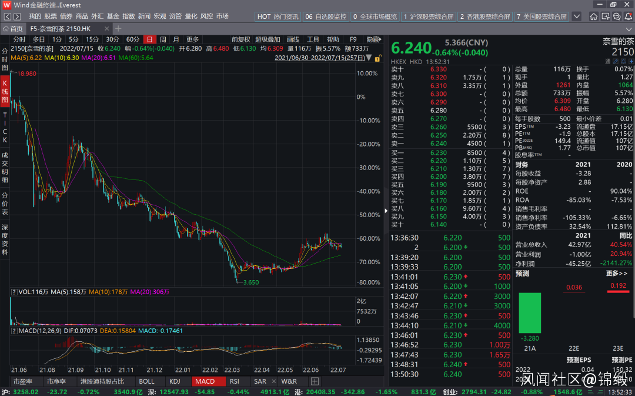Expand the quick-screen list dropdown arrow
The image size is (635, 396).
pos(577,16)
